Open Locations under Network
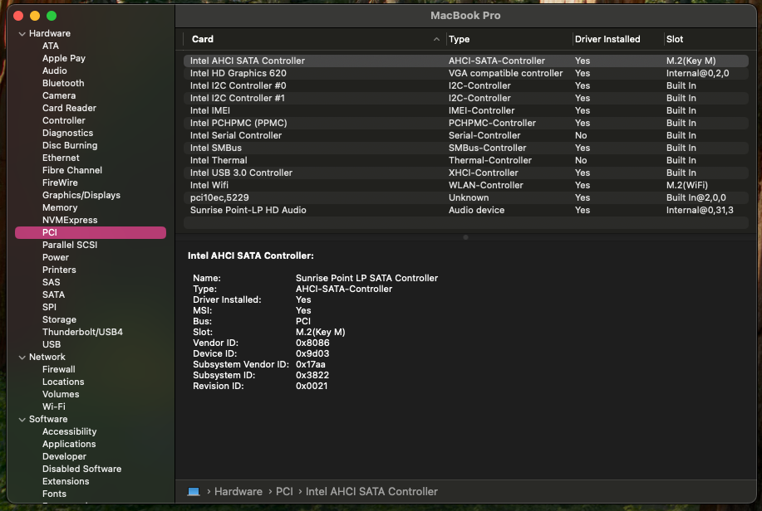 [63, 382]
